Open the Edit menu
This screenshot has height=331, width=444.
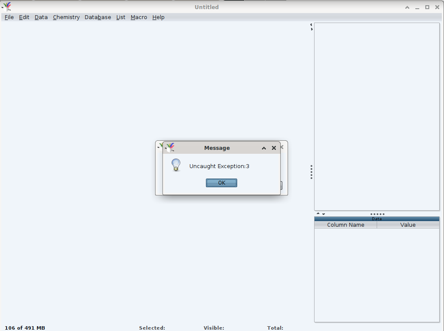[24, 17]
